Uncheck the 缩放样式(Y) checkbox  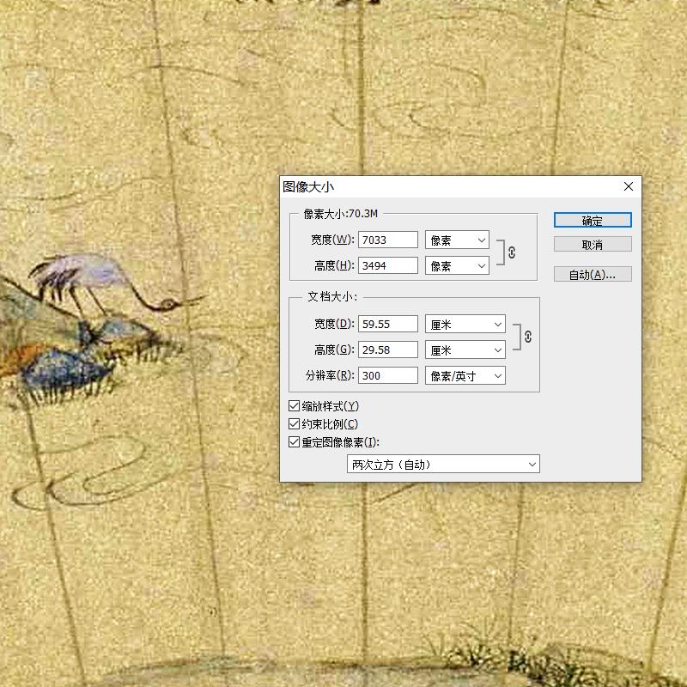[x=294, y=406]
